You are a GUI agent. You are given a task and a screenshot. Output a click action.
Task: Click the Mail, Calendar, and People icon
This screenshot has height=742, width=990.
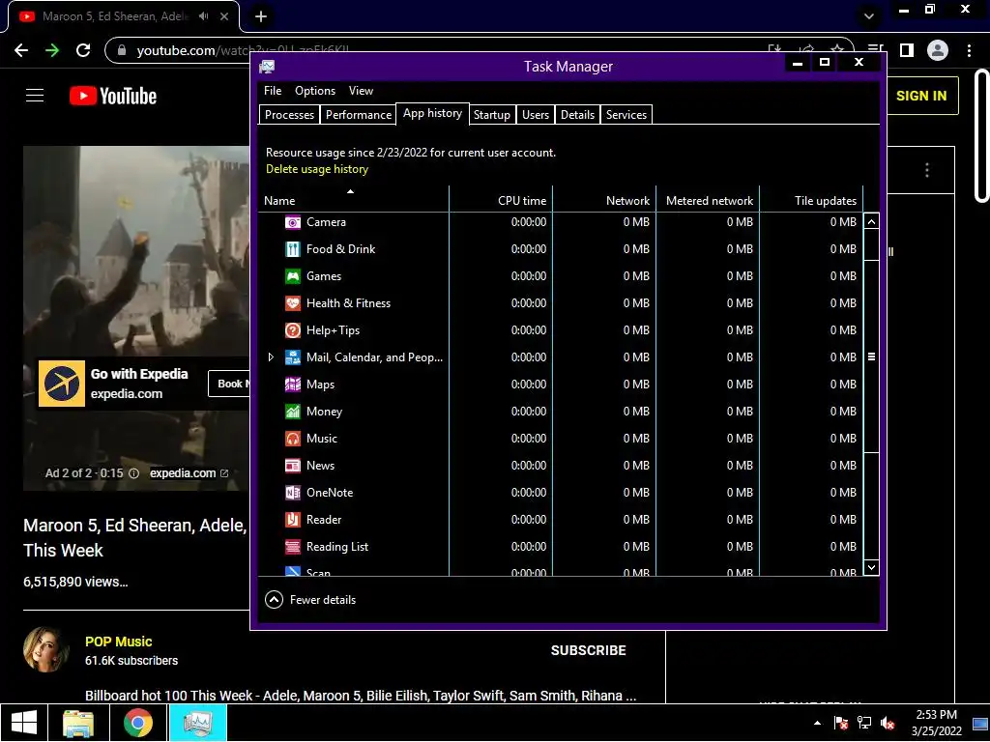pos(293,357)
